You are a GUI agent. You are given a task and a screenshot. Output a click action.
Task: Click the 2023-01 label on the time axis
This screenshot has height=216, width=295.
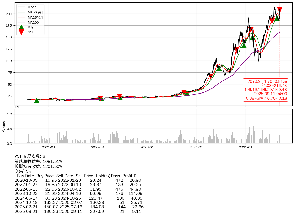pyautogui.click(x=147, y=147)
